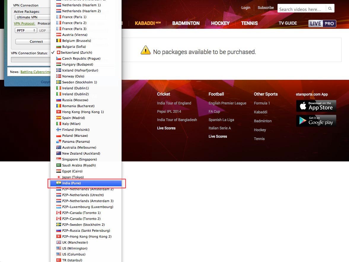Select P2P~Russia (Sankt Petersburg) server
Viewport: 349px width, 262px height.
coord(86,231)
